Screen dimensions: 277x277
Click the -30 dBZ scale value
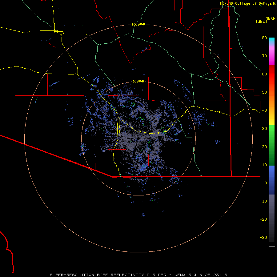(x=263, y=237)
